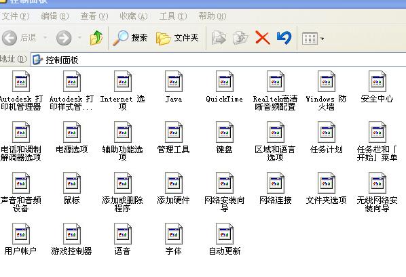
Task: Open 任务栏和「开始」菜单 icon
Action: [x=377, y=132]
